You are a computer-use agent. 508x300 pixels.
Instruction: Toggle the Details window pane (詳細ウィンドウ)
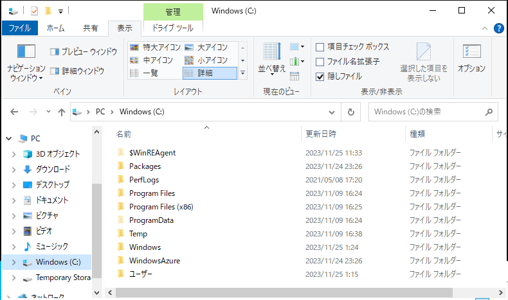click(77, 71)
